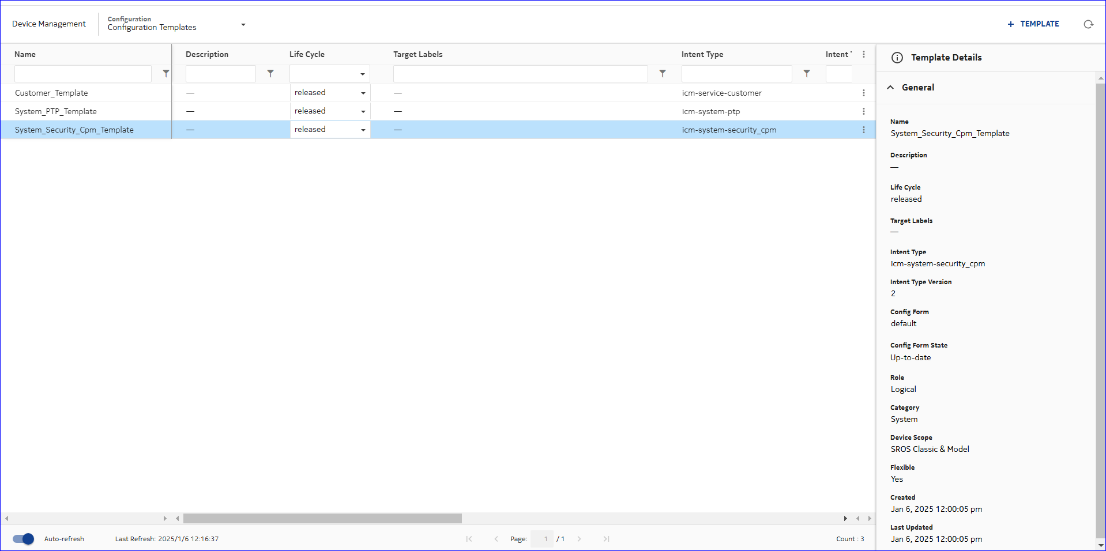
Task: Open row actions menu for Customer_Template
Action: (863, 93)
